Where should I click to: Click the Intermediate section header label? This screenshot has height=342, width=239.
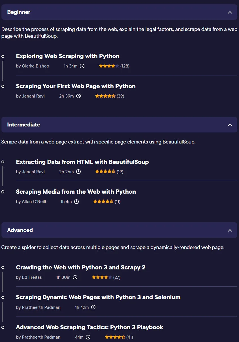point(24,125)
